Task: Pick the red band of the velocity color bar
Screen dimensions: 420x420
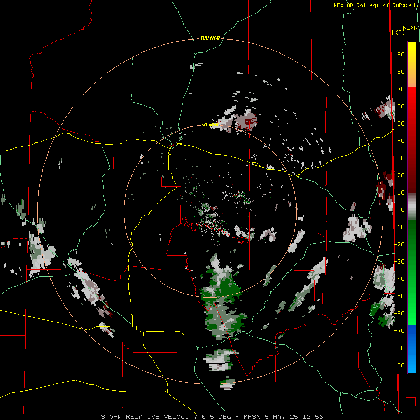Action: click(x=412, y=140)
